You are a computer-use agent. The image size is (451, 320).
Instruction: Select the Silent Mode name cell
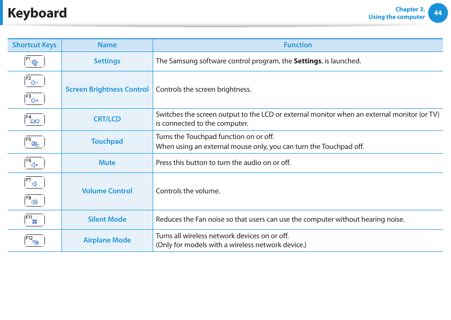pos(107,220)
